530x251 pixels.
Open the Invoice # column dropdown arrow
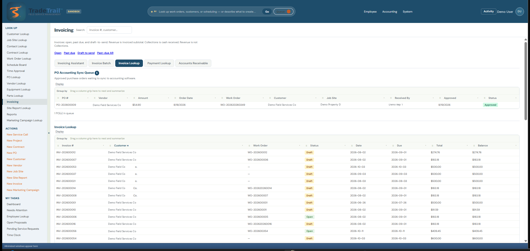point(103,146)
